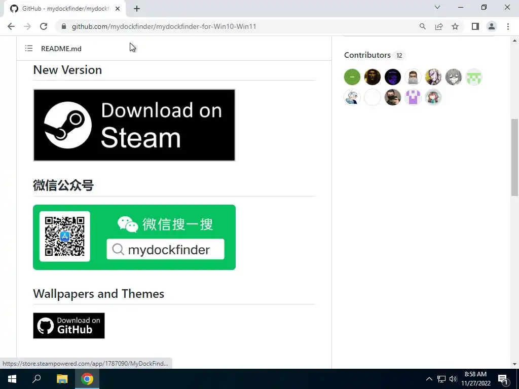Open the README table of contents icon
The width and height of the screenshot is (519, 389).
(29, 48)
